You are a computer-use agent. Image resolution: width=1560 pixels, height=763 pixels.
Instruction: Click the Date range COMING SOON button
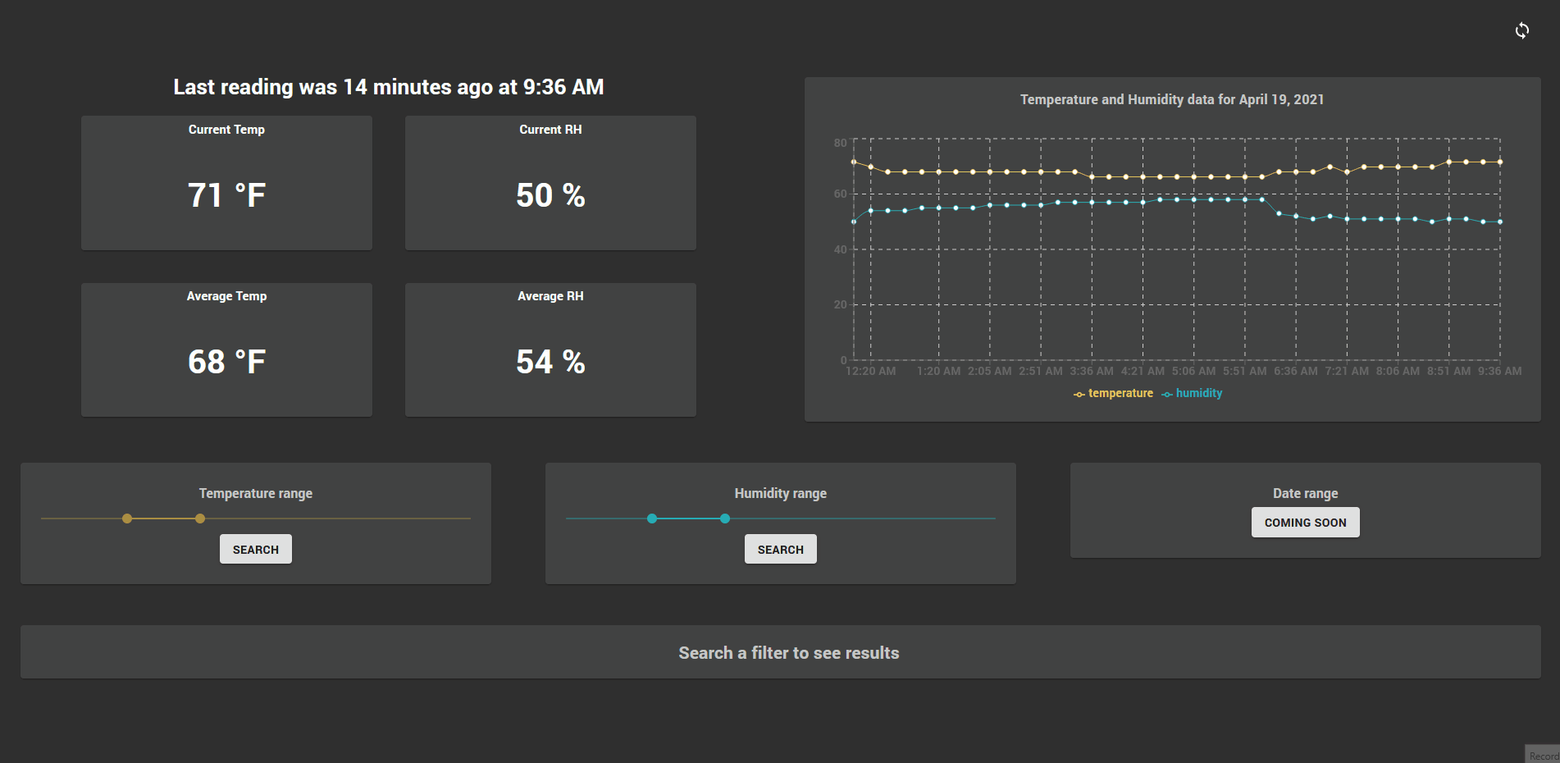pos(1306,523)
